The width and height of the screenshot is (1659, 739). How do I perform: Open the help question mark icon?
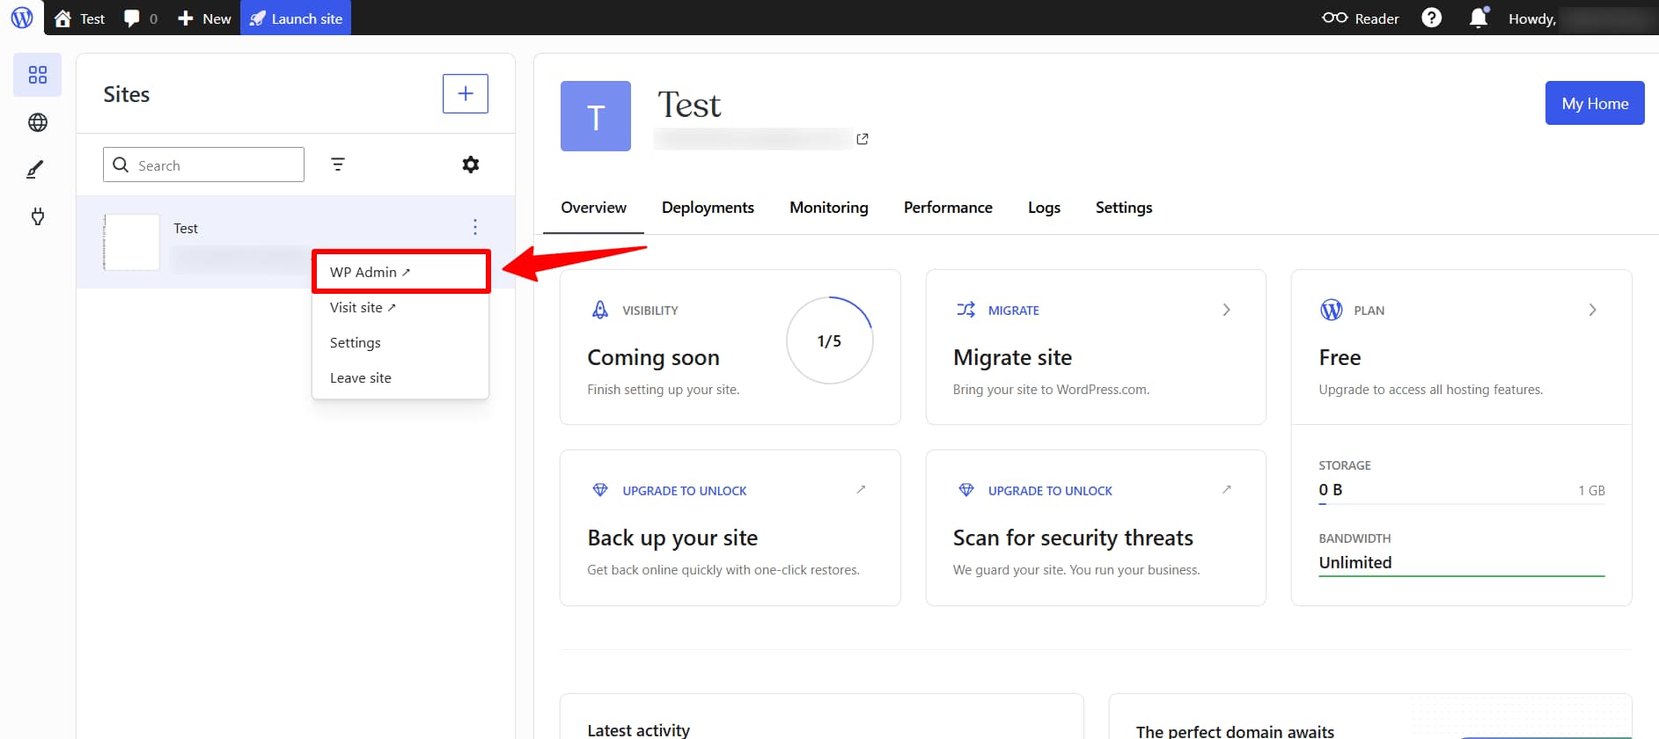coord(1432,18)
